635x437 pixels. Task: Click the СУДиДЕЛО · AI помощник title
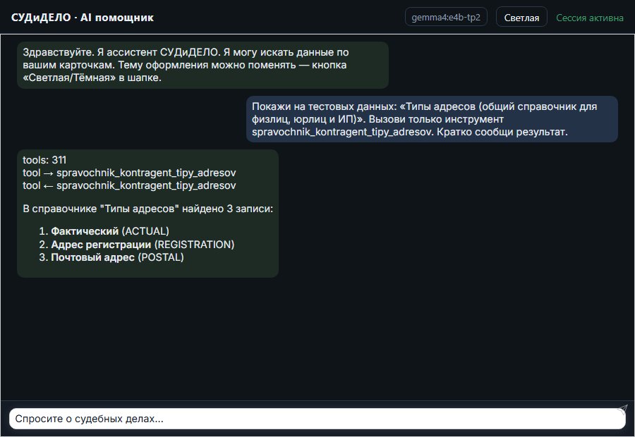click(x=83, y=18)
